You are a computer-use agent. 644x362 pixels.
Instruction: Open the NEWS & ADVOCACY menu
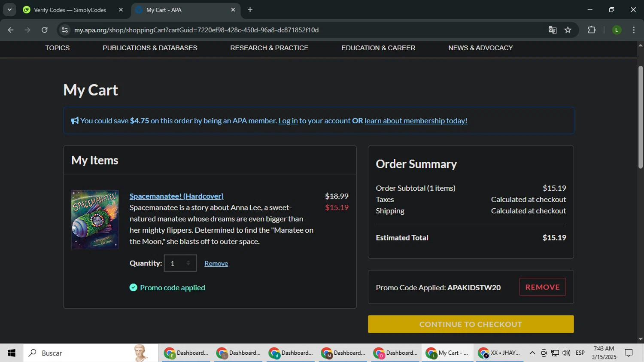click(x=480, y=48)
